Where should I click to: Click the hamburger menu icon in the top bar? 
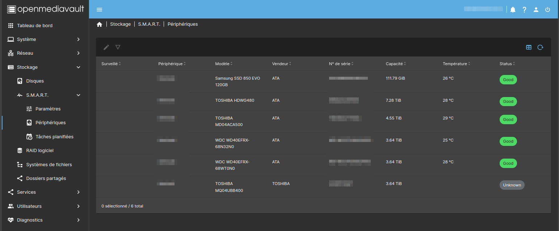pos(100,10)
